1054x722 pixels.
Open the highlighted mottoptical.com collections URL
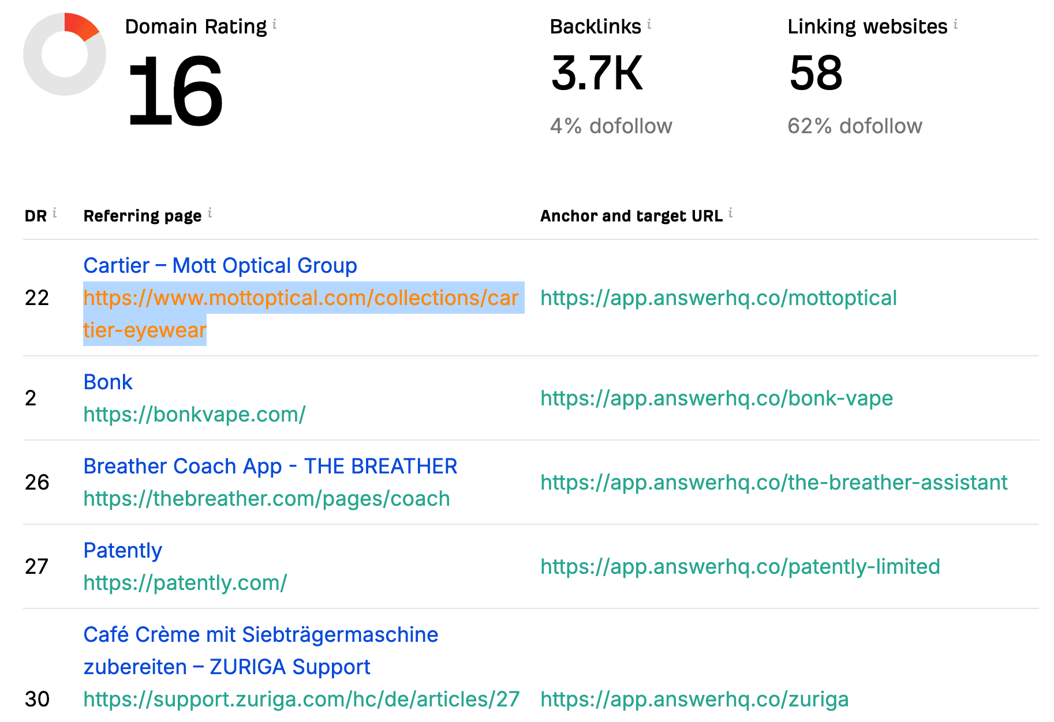[x=301, y=314]
